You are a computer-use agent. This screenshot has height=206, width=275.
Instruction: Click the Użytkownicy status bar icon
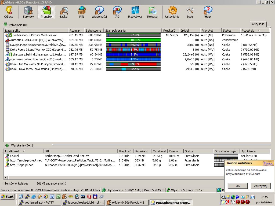click(x=104, y=190)
